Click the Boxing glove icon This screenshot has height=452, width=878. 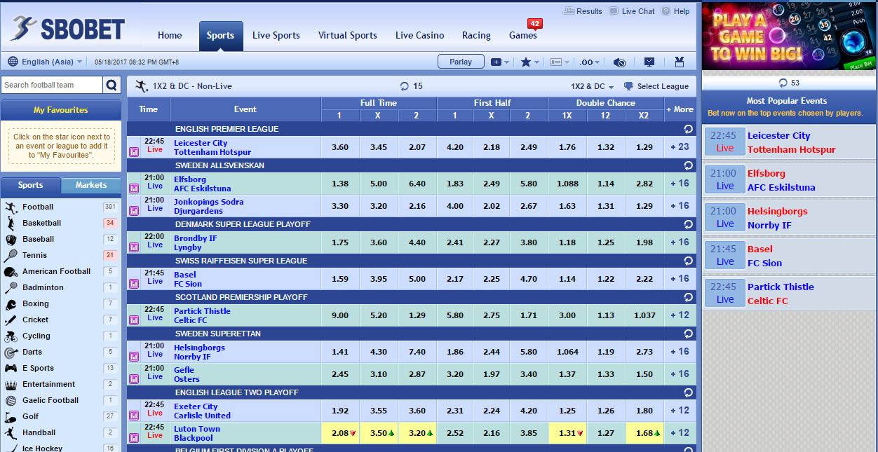click(11, 303)
